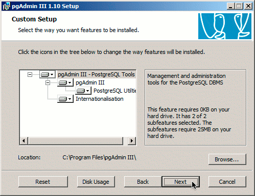Cancel the pgAdmin III setup
Viewport: 255px width, 196px height.
tap(227, 182)
